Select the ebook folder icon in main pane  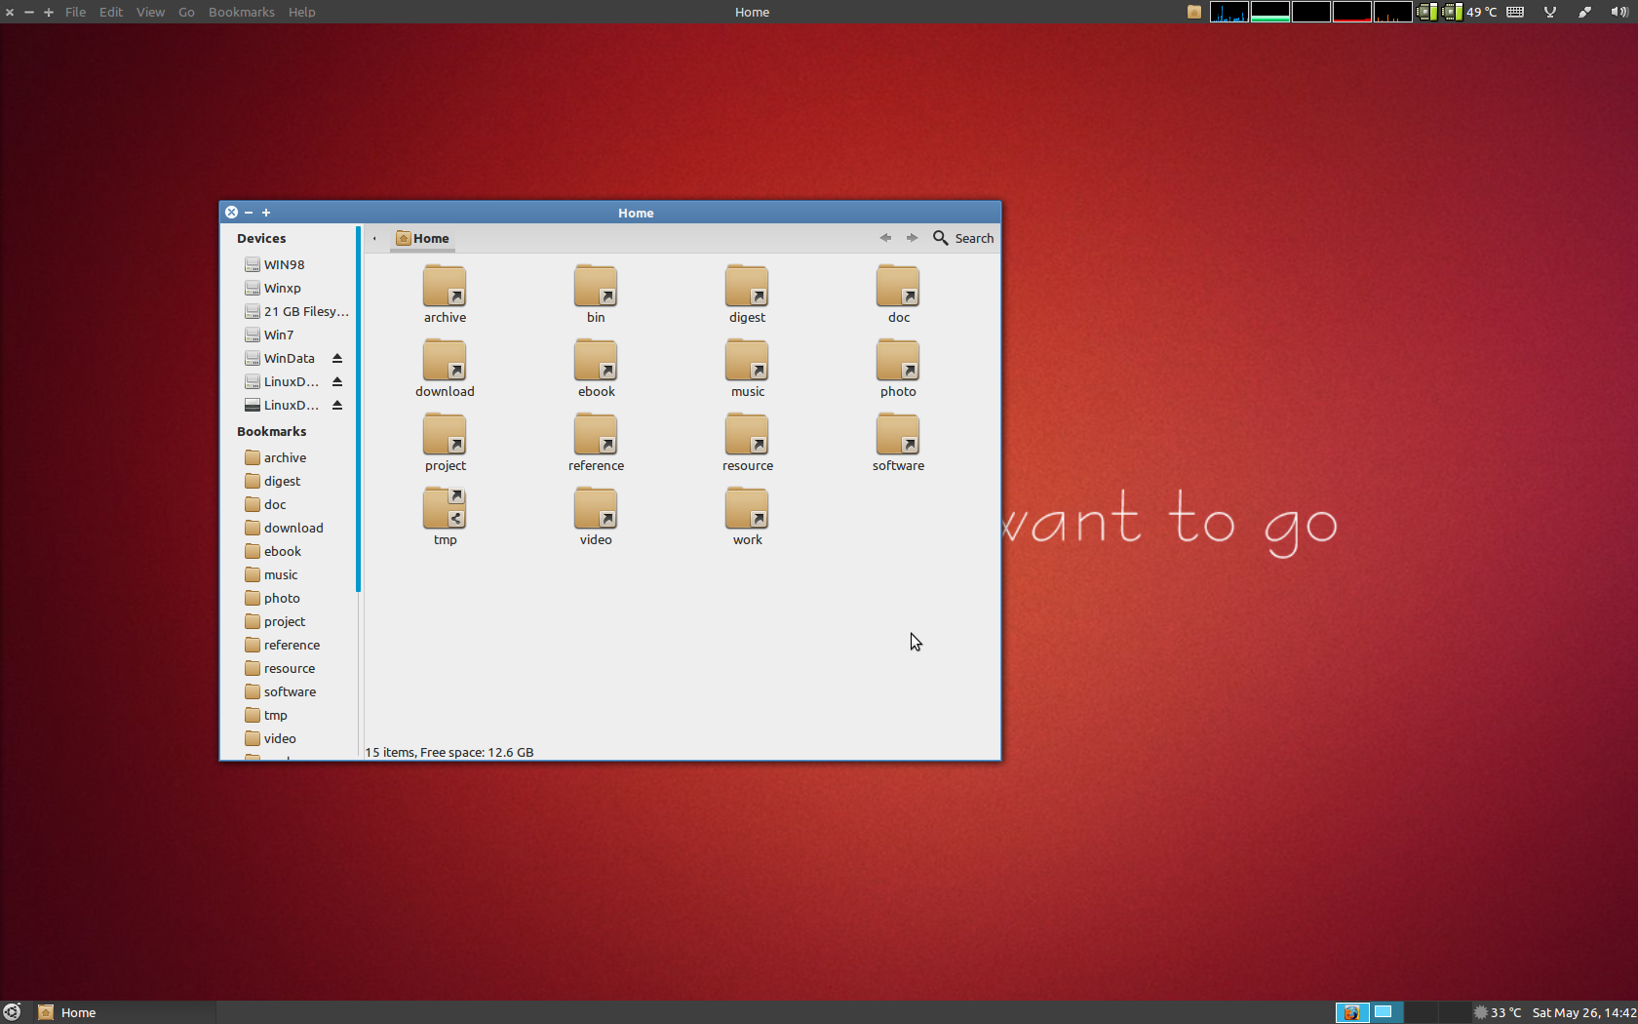[596, 360]
